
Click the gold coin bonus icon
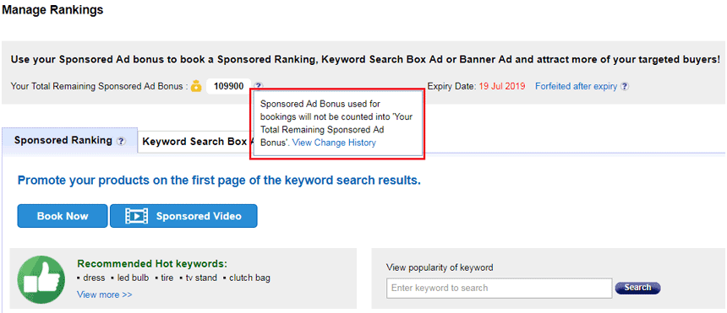196,86
